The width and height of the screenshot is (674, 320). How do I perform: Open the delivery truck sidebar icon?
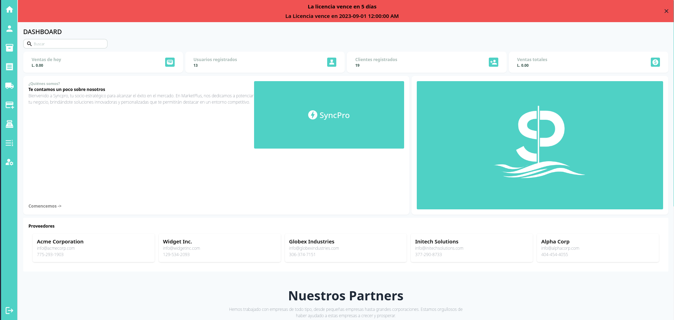pos(9,86)
